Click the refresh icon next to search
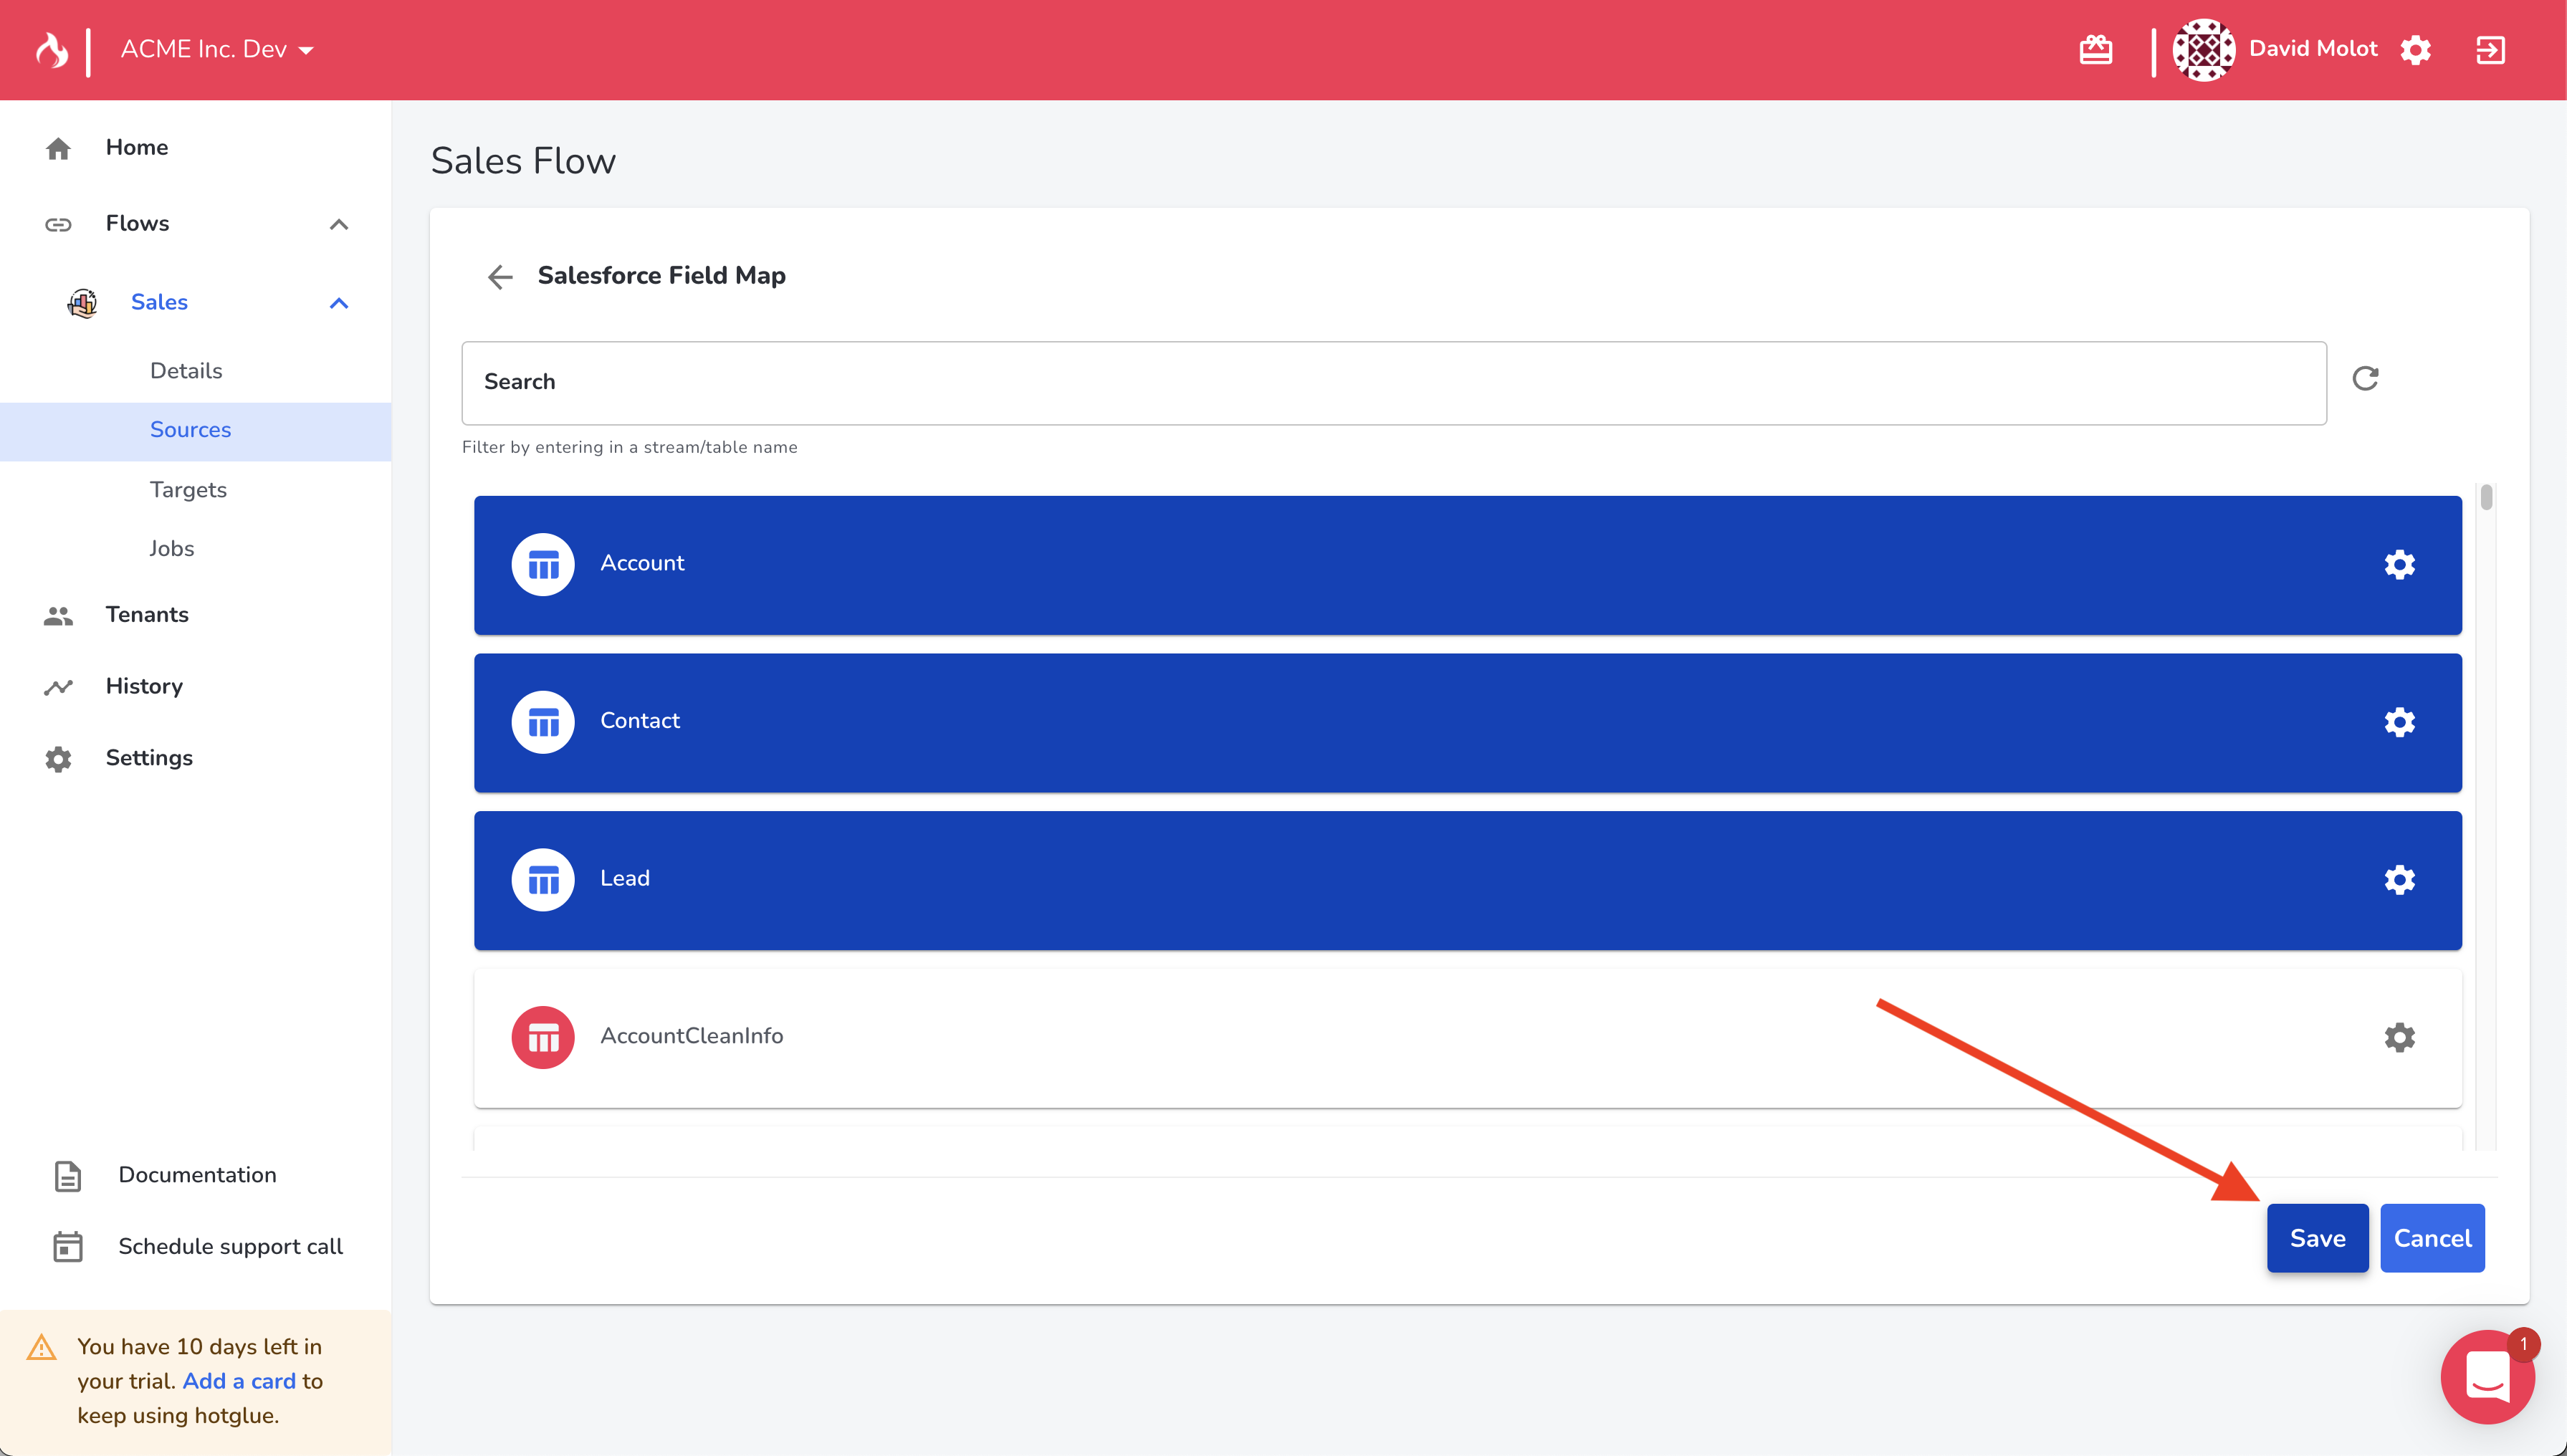This screenshot has width=2567, height=1456. pos(2365,379)
